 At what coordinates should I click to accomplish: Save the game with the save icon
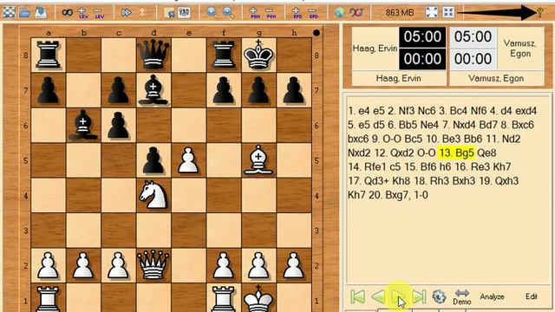coord(41,12)
